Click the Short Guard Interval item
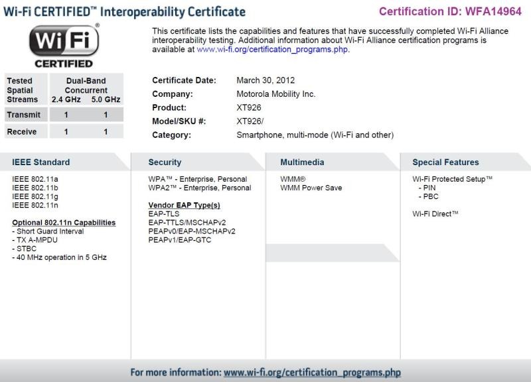 48,231
